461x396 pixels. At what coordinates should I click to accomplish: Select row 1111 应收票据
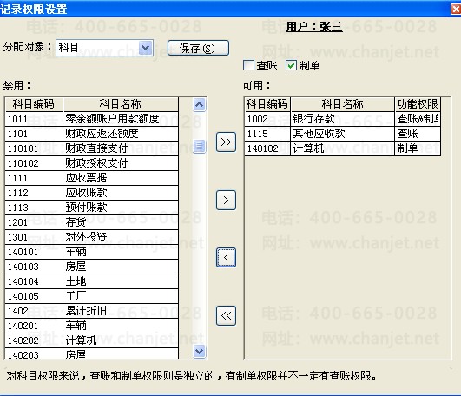[x=91, y=178]
